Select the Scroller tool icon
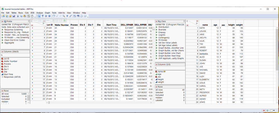279x113 pixels. (x=49, y=16)
